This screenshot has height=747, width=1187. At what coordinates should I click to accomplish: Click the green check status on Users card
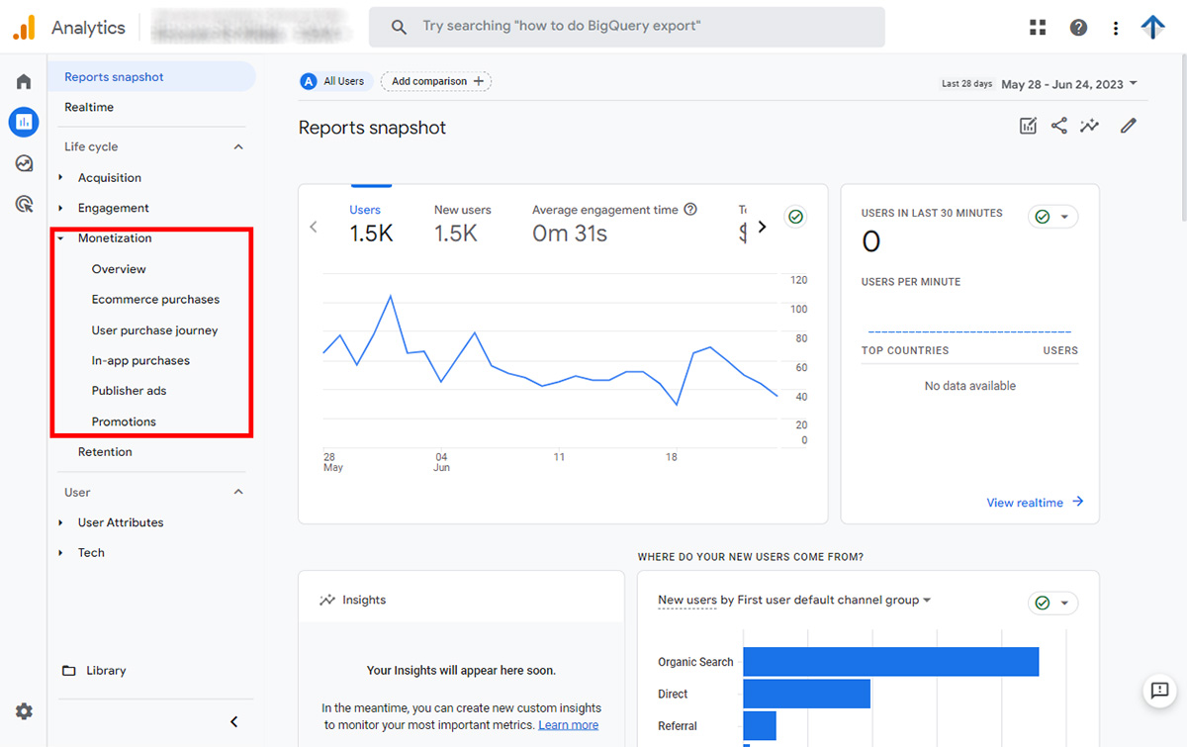(794, 217)
